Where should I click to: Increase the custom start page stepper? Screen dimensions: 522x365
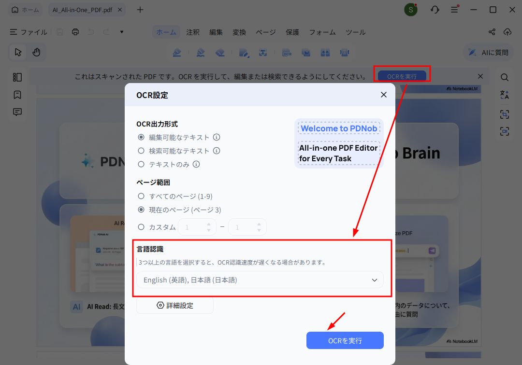(x=209, y=224)
